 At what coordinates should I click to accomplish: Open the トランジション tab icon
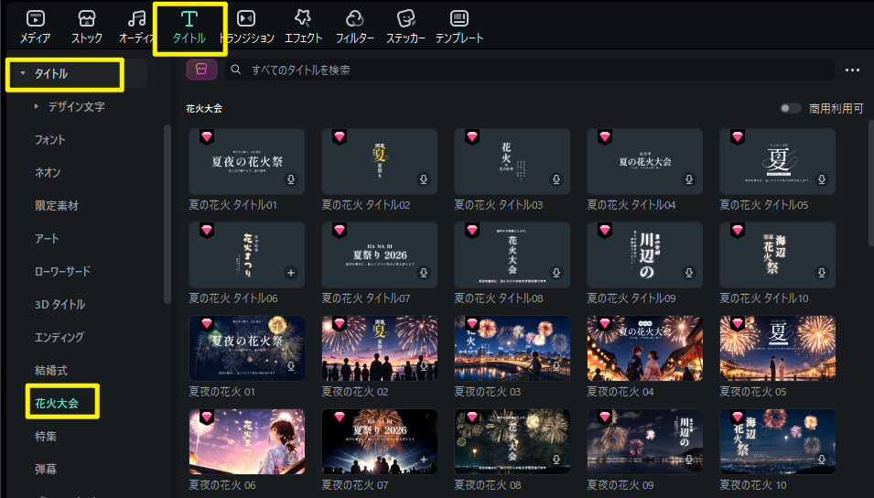246,19
